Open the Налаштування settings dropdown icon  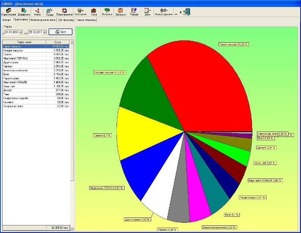(164, 12)
